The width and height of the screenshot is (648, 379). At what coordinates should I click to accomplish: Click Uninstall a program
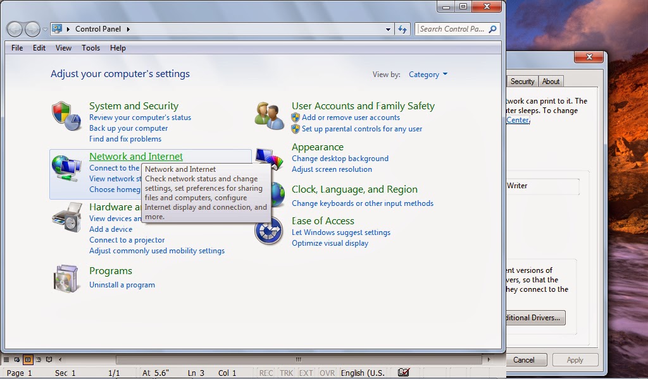(122, 285)
